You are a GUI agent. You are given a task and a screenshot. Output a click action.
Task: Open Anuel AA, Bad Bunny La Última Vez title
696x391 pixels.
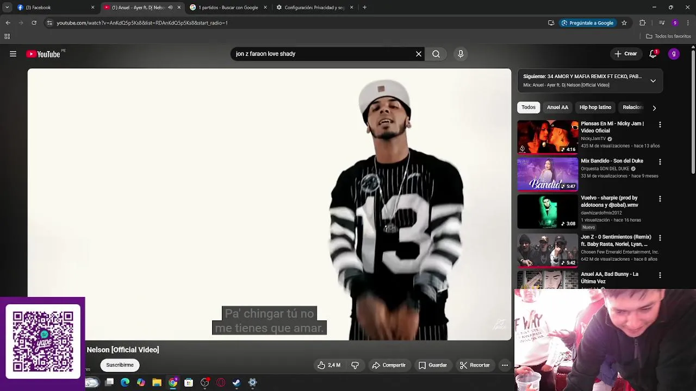click(610, 278)
